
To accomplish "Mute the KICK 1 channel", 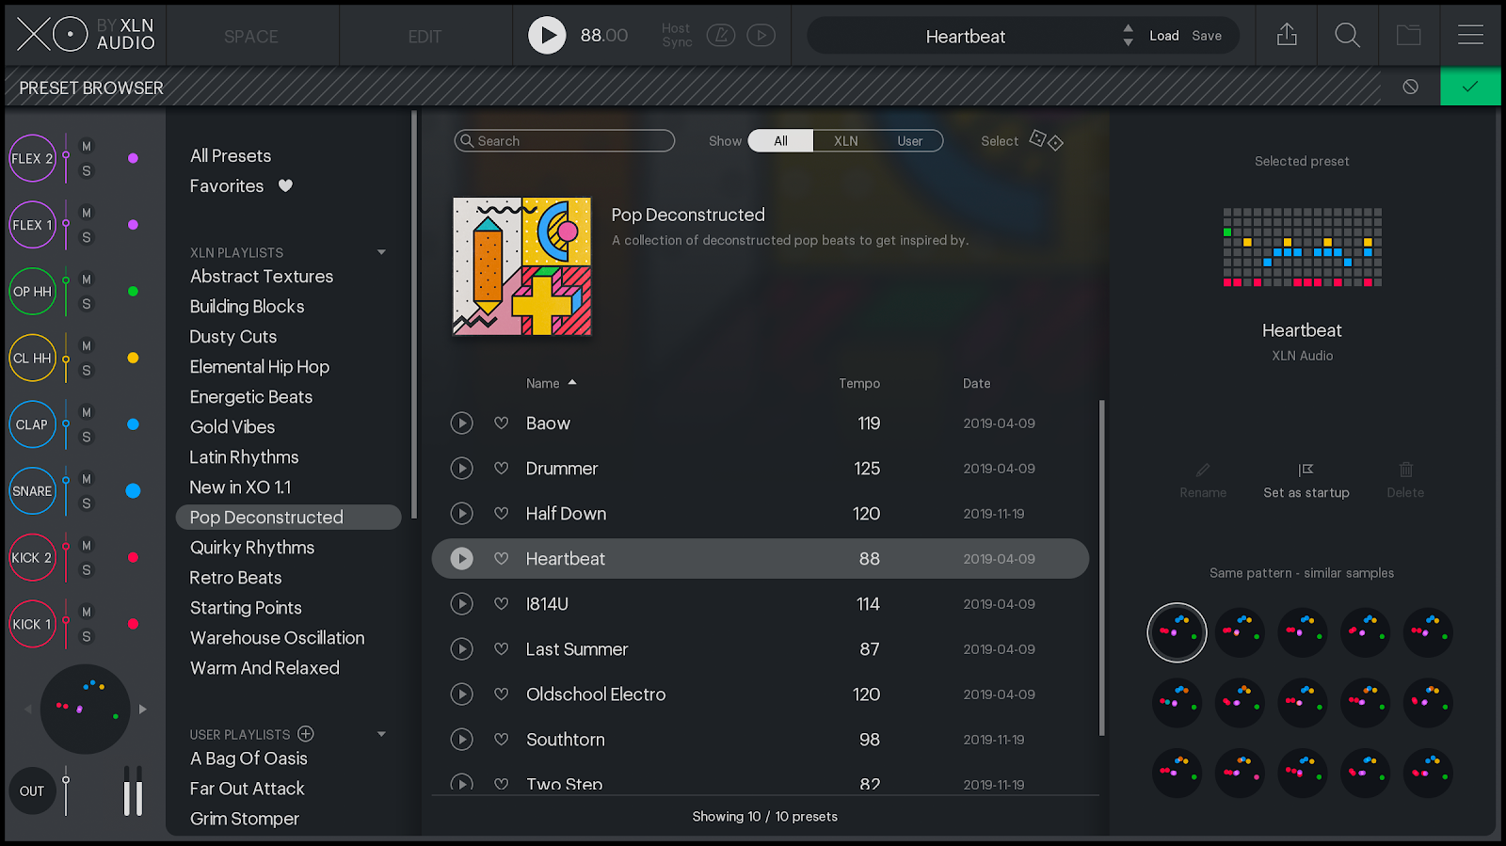I will point(87,612).
